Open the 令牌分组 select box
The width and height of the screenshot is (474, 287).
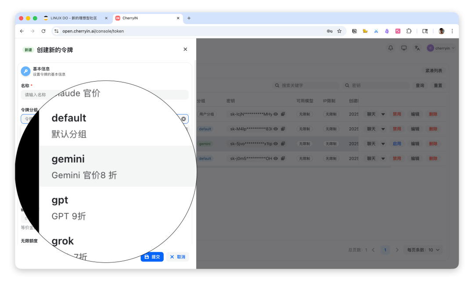(x=104, y=119)
